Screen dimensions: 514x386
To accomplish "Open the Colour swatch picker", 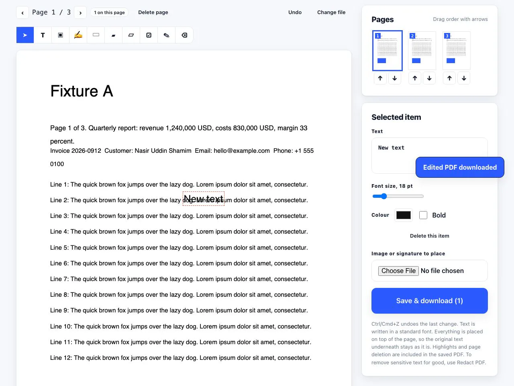I will (404, 215).
